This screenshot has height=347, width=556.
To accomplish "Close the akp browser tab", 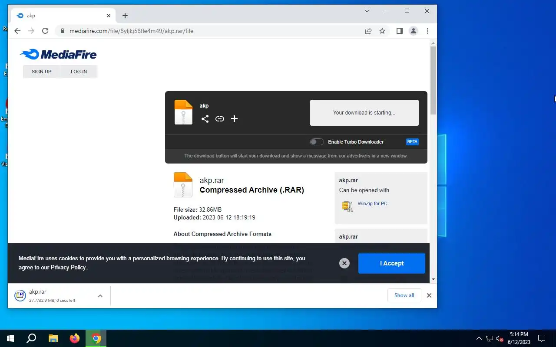I will [x=109, y=16].
